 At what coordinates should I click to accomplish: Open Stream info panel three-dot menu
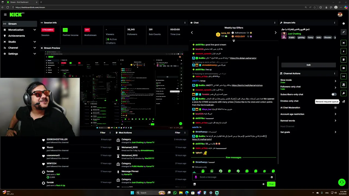click(335, 23)
